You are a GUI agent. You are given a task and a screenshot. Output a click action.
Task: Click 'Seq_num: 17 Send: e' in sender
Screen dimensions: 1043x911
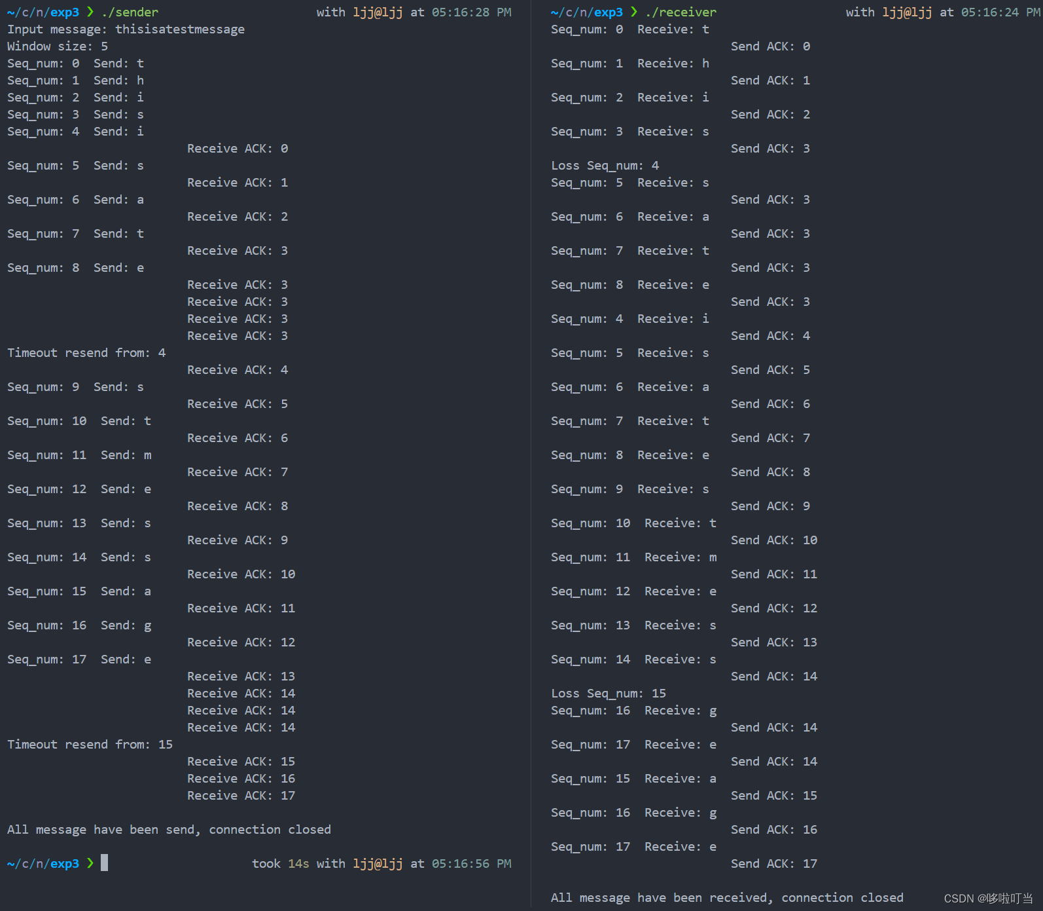click(x=79, y=660)
